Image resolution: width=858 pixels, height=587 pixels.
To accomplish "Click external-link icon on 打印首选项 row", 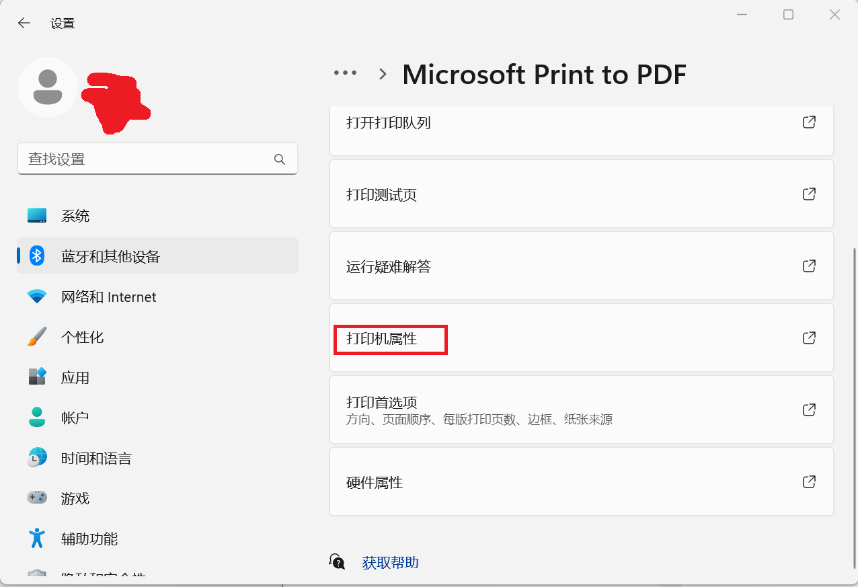I will 810,410.
